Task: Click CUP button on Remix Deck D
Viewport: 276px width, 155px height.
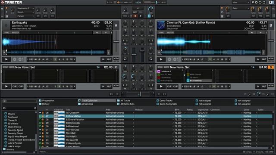Action: (x=176, y=86)
